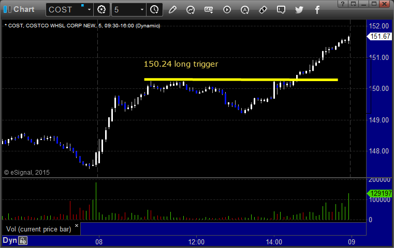Click the interval field showing 5
This screenshot has width=394, height=248.
[125, 10]
